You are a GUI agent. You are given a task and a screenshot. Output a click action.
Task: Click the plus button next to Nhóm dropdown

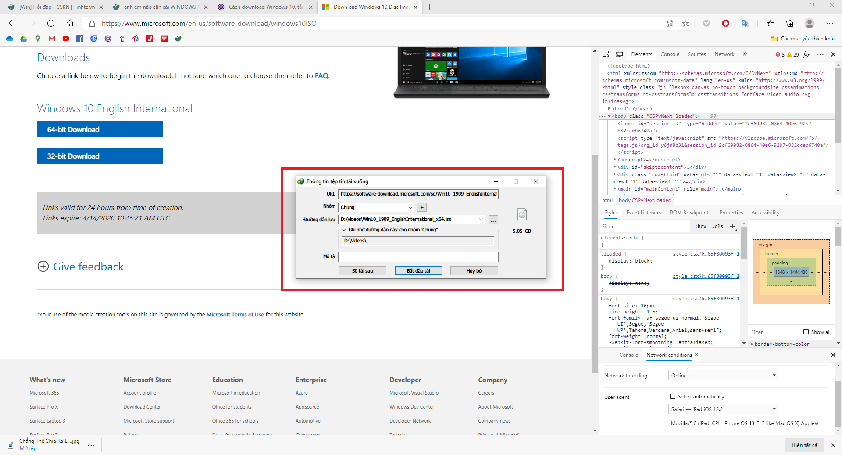pos(421,207)
